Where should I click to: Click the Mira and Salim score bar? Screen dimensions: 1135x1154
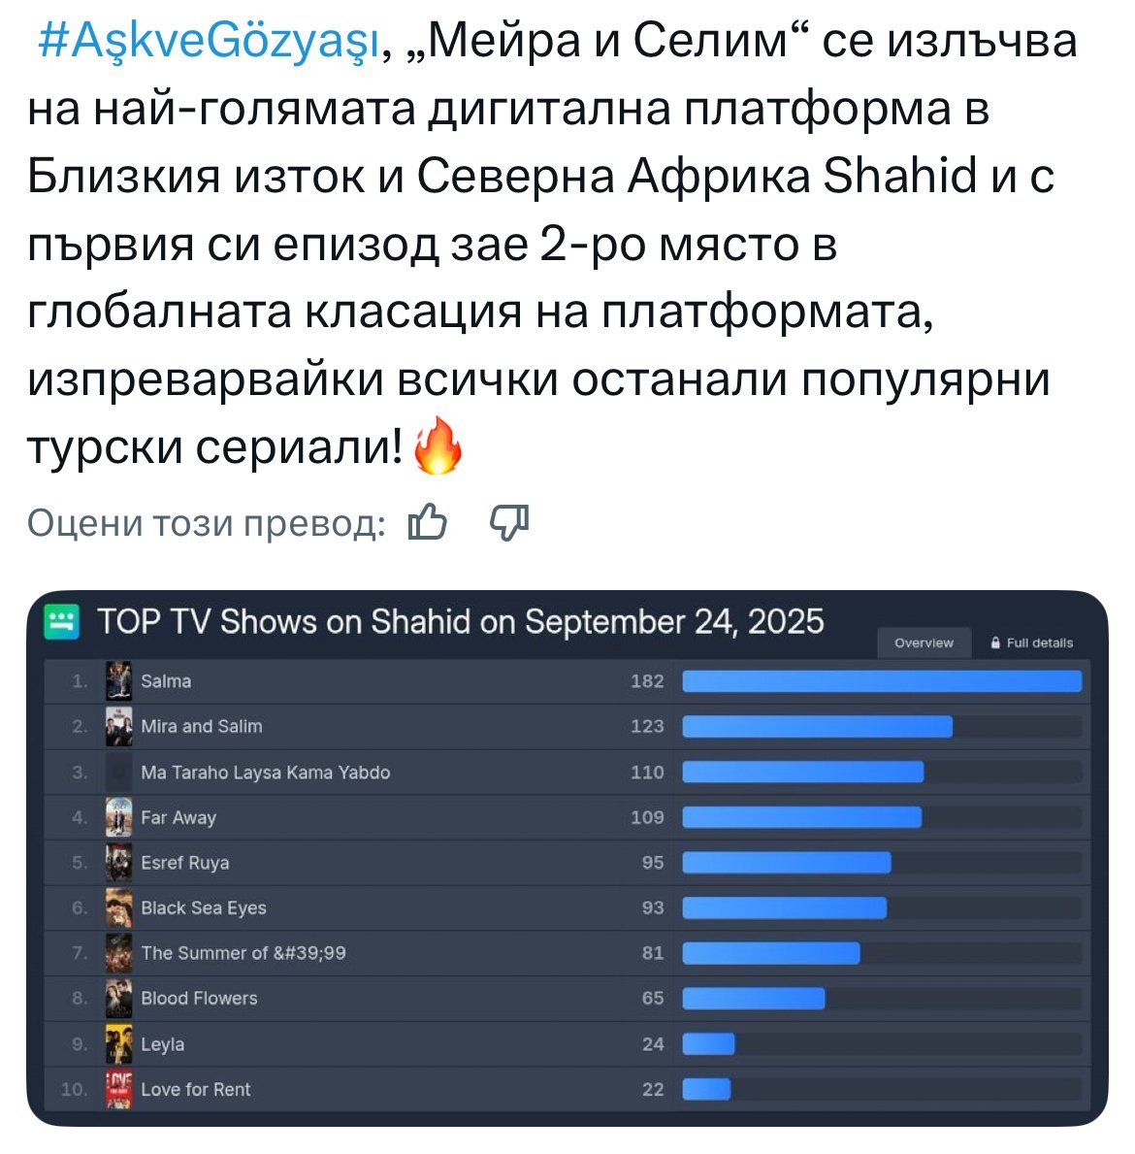point(817,727)
